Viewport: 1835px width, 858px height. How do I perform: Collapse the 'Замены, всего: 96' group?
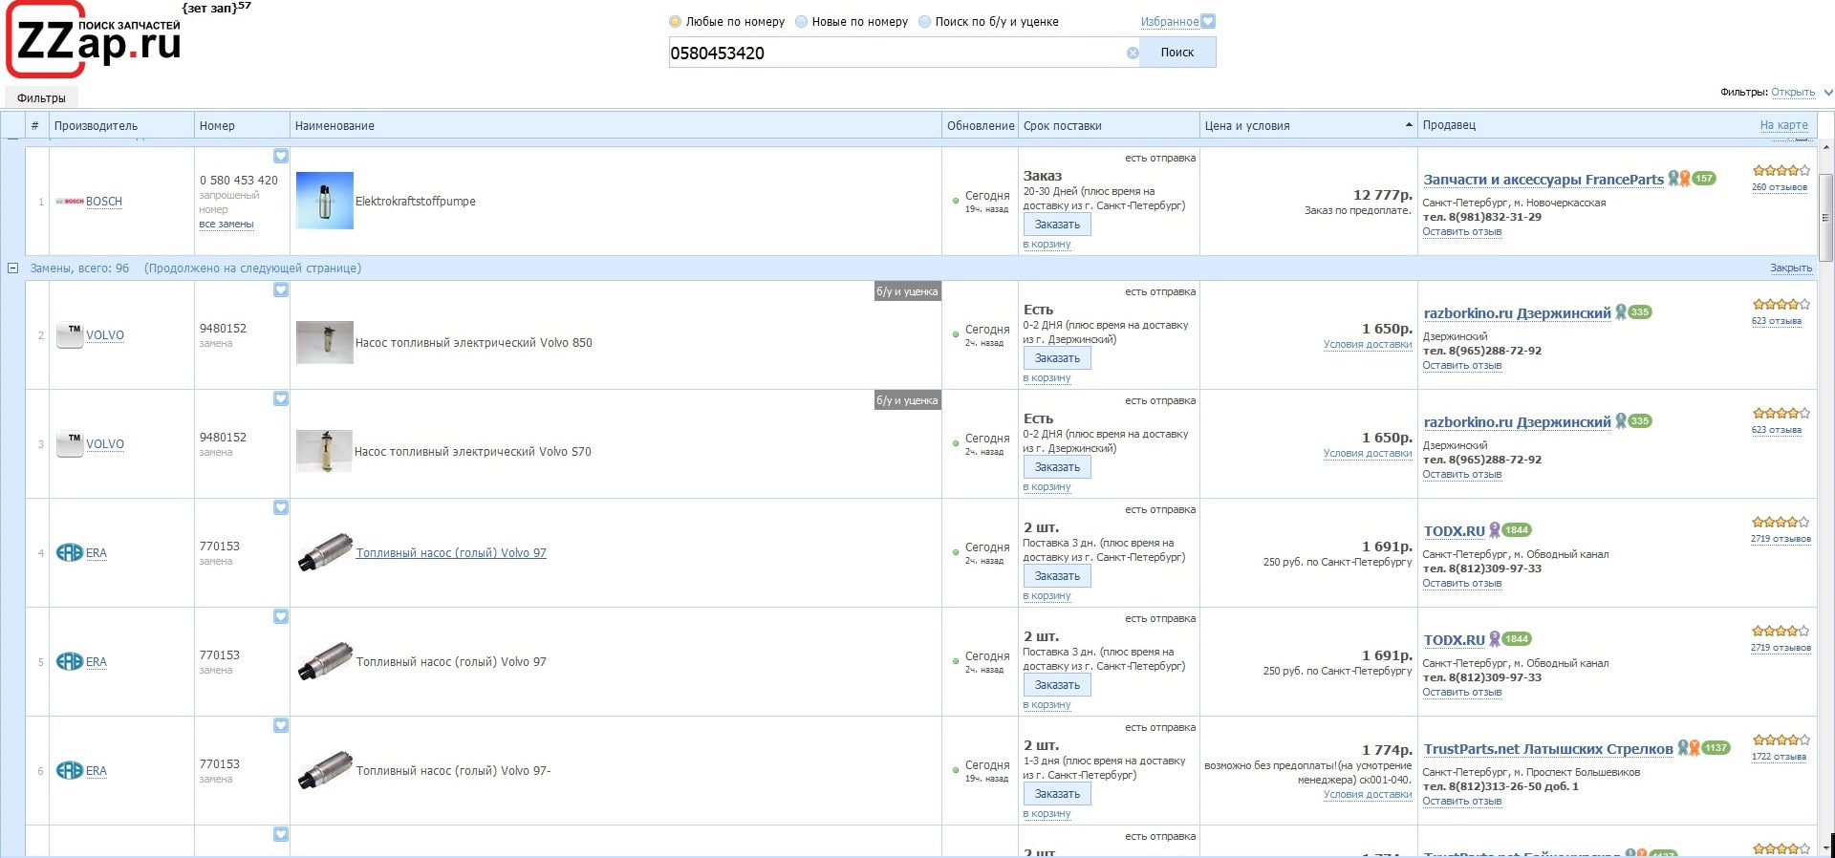[x=13, y=268]
